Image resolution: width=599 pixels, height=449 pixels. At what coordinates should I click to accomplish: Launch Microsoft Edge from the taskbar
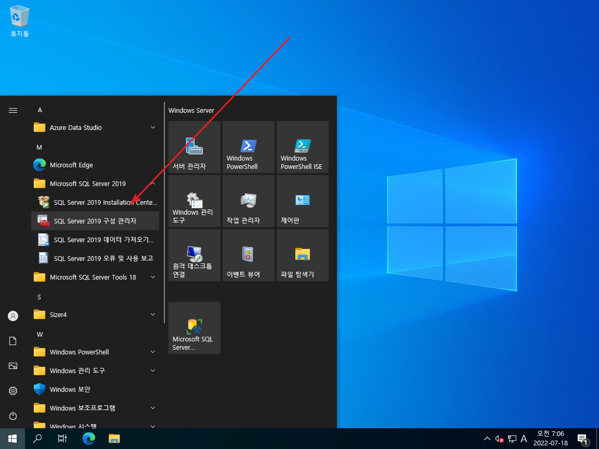89,439
